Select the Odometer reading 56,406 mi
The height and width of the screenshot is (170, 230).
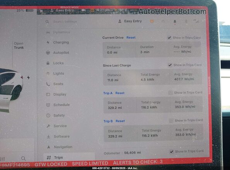click(133, 153)
